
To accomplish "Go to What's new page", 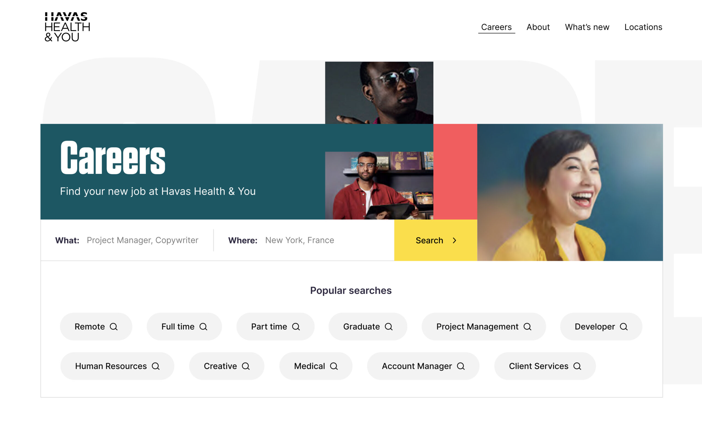I will 587,27.
